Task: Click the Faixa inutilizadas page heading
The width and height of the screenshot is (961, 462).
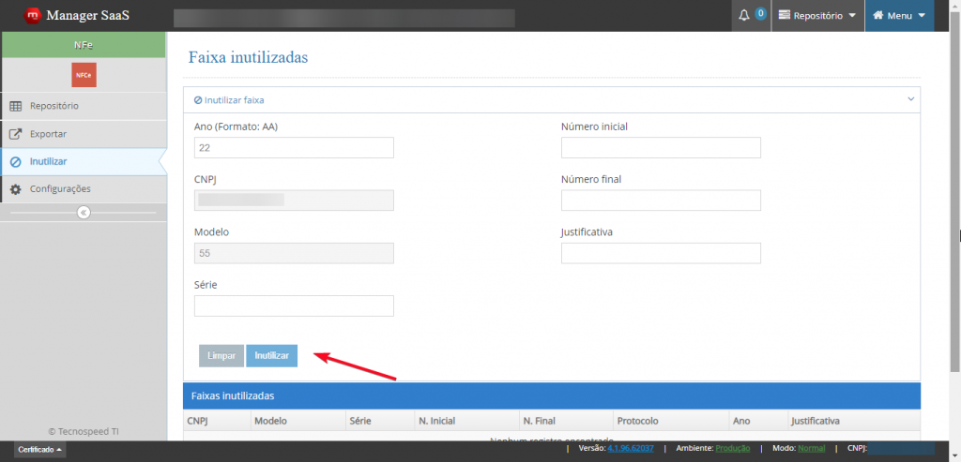Action: pyautogui.click(x=248, y=57)
